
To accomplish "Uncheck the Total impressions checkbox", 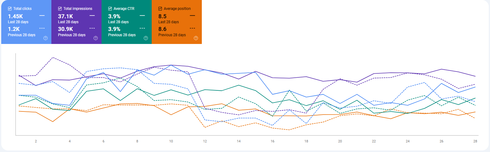I will [x=60, y=9].
